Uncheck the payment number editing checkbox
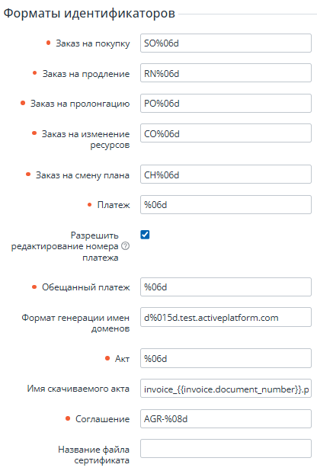The height and width of the screenshot is (474, 317). pyautogui.click(x=145, y=235)
